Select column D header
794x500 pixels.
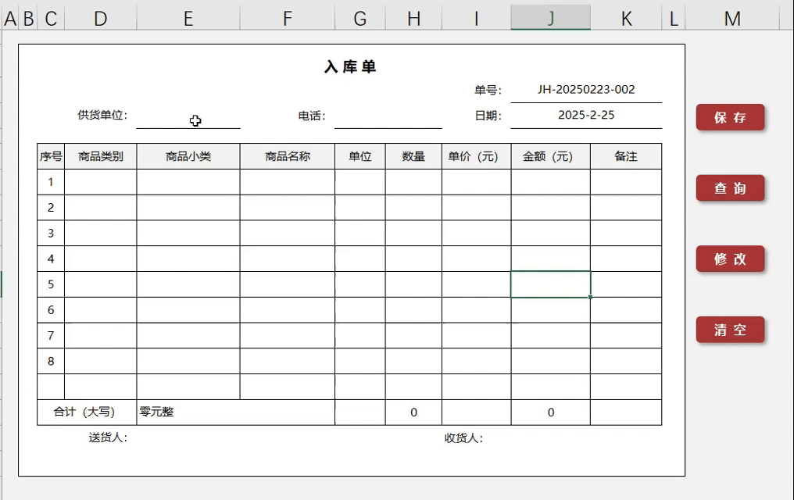tap(100, 19)
